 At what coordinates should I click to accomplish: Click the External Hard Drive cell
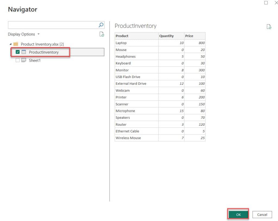137,84
